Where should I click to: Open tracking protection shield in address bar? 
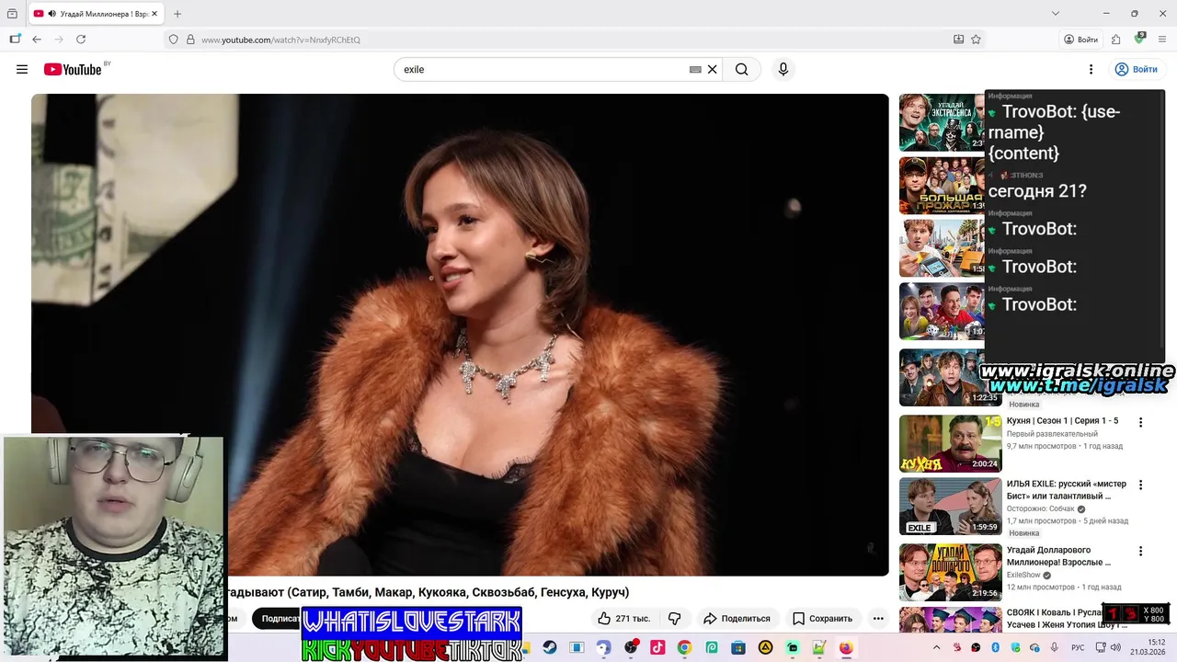[x=173, y=40]
